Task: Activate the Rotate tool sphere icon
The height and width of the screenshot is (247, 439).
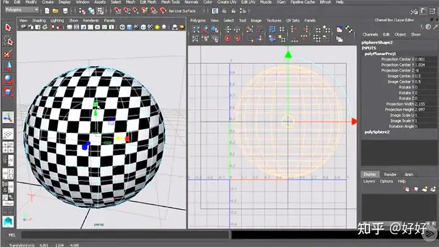Action: (8, 79)
